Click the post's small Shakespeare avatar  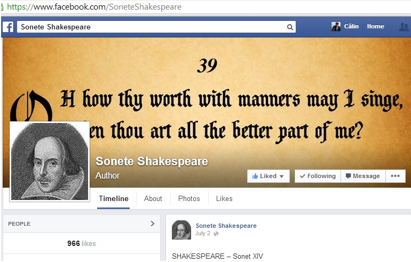pyautogui.click(x=181, y=230)
